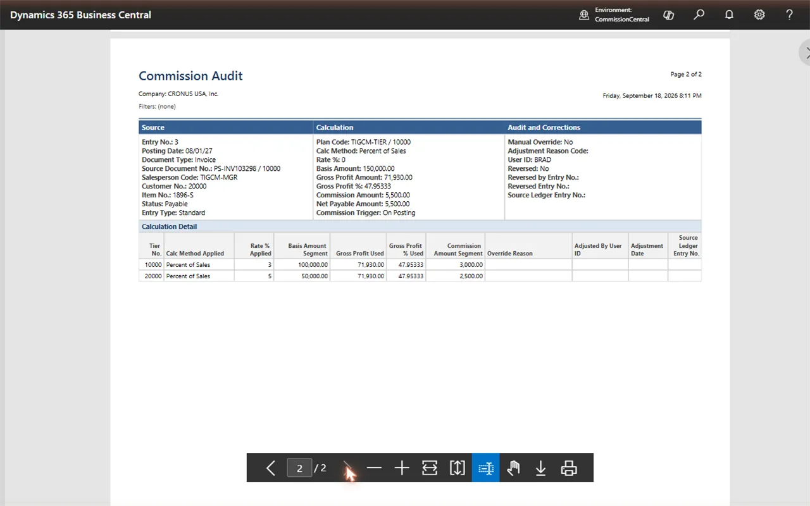
Task: Click the Source section header
Action: pyautogui.click(x=226, y=127)
